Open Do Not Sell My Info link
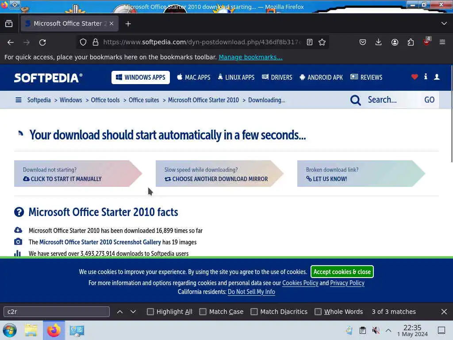453x340 pixels. (251, 292)
